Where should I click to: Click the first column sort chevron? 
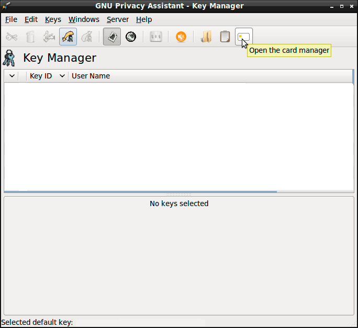coord(12,76)
